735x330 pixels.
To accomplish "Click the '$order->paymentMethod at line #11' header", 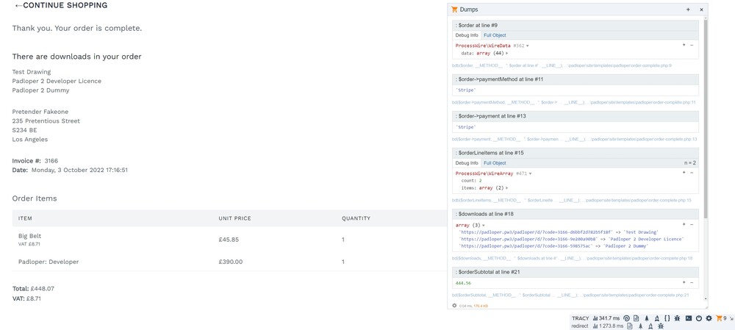I will coord(576,79).
